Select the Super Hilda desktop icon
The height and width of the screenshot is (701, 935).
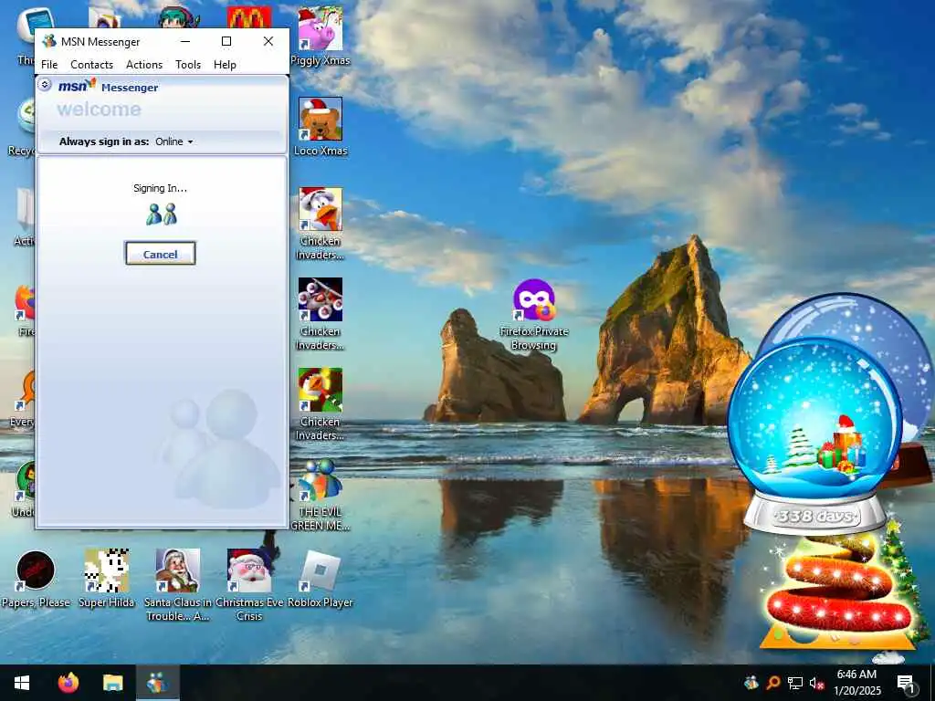pyautogui.click(x=107, y=578)
